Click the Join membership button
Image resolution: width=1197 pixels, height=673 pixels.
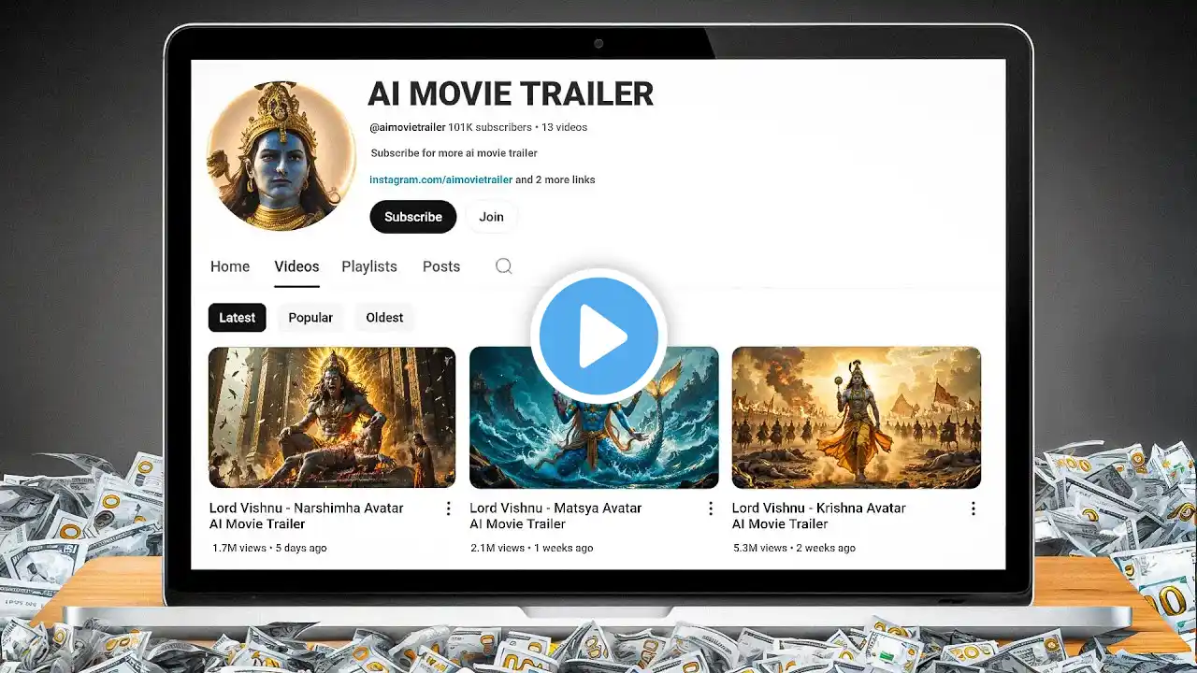(491, 217)
